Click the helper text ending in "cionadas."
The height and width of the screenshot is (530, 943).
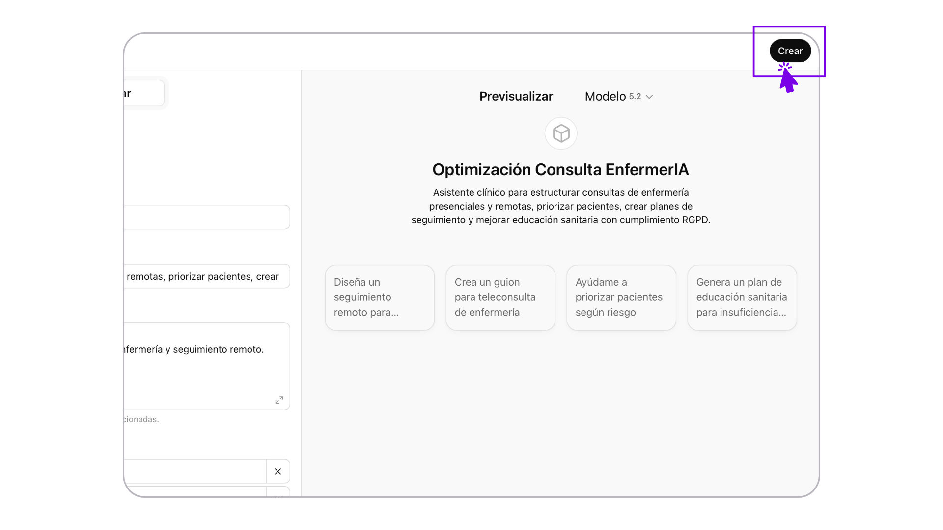tap(141, 419)
